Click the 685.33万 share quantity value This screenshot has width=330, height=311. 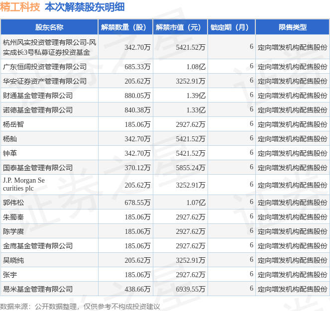tap(138, 67)
